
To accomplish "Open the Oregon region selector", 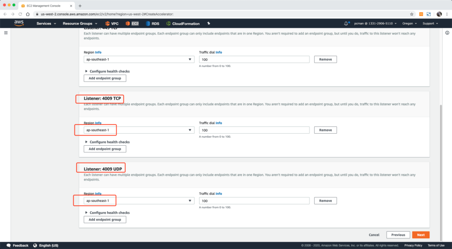I will [410, 23].
